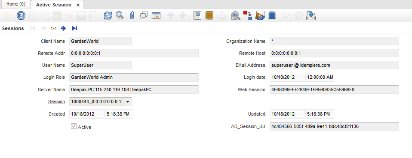Click the Attachment paperclip icon
Viewport: 412px width, 158px height.
click(x=132, y=16)
